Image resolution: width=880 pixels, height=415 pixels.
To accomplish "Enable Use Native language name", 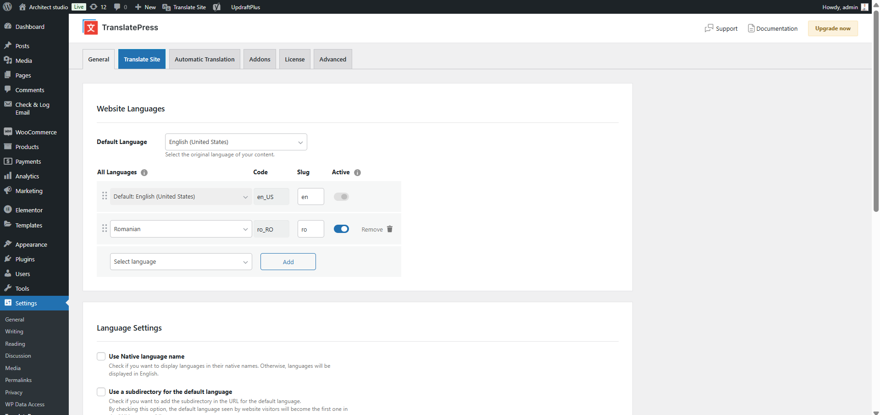I will (x=101, y=356).
